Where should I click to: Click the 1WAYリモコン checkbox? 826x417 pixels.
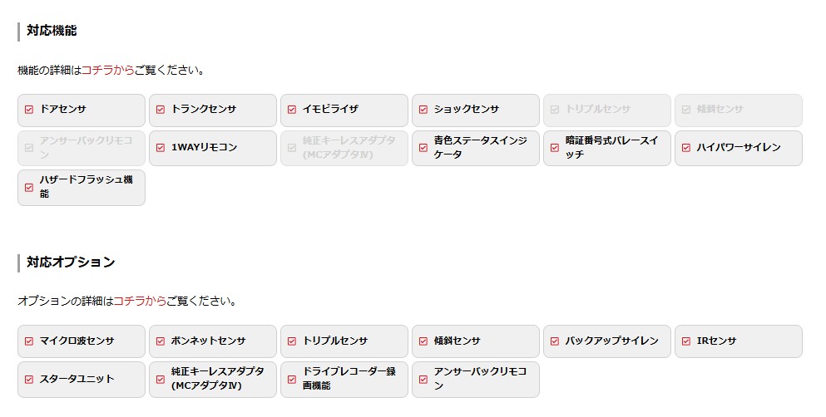point(161,148)
